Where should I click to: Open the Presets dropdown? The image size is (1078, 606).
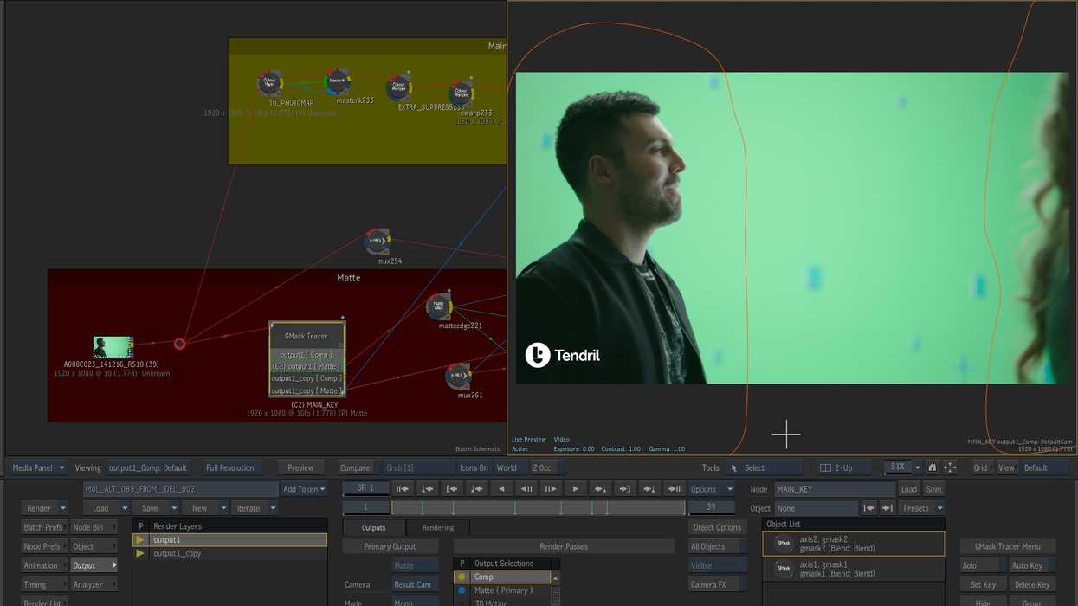click(921, 508)
